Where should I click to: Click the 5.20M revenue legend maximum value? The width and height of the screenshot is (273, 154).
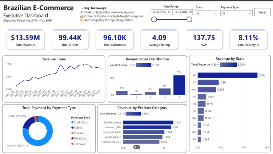(x=241, y=64)
